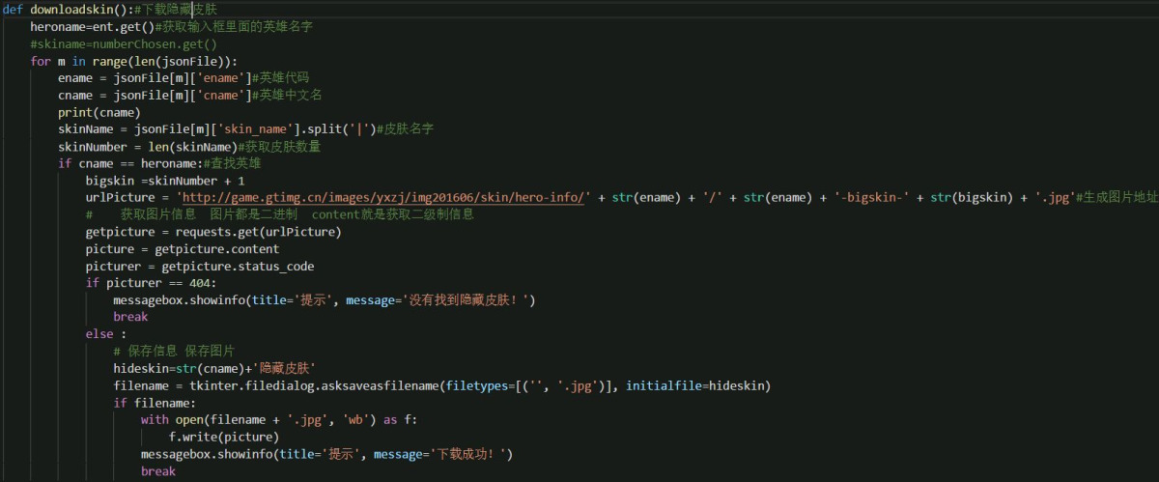Open the game.gtimg.cn hero-info URL link
This screenshot has width=1159, height=482.
click(383, 198)
